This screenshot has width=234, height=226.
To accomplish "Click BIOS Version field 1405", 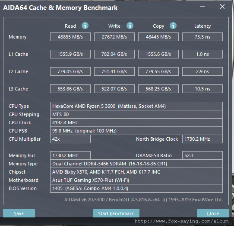I will (x=136, y=188).
